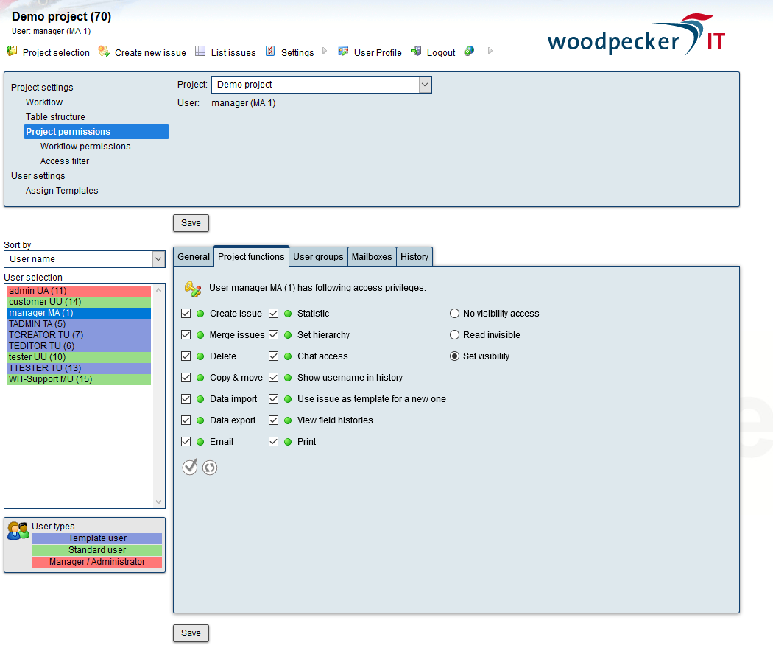Click the check-all circle icon below checkboxes
This screenshot has width=773, height=662.
(189, 467)
